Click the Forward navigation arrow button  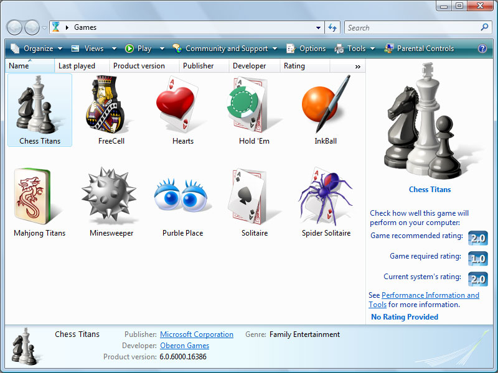point(32,27)
